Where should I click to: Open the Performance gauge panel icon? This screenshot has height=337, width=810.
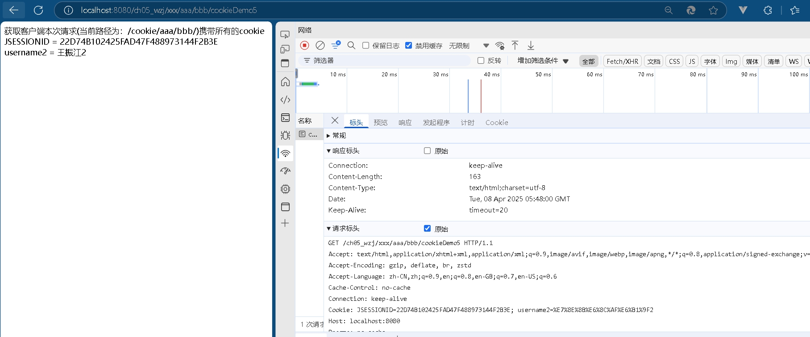(285, 171)
